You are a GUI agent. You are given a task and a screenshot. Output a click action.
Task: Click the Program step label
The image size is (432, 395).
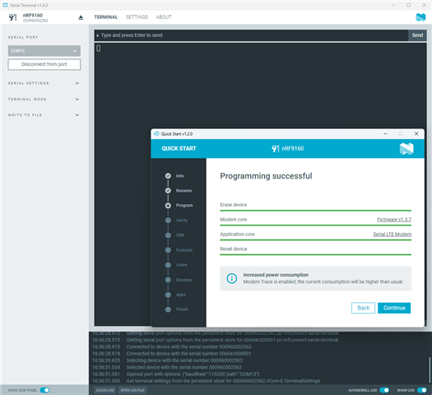tap(184, 206)
